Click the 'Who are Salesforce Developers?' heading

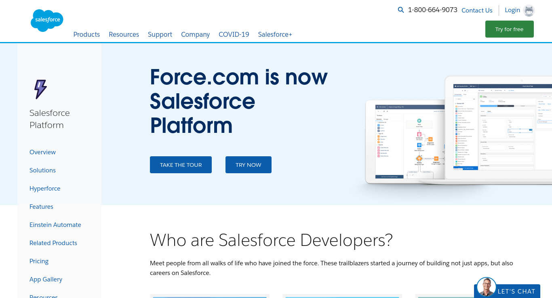(x=271, y=240)
